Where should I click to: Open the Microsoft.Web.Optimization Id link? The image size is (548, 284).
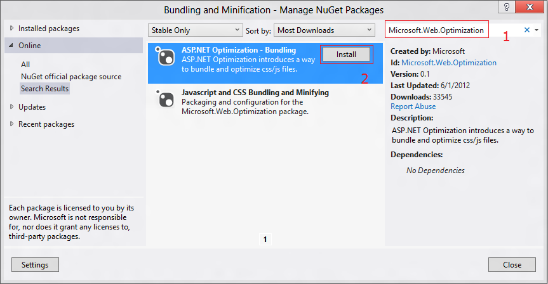click(x=449, y=63)
